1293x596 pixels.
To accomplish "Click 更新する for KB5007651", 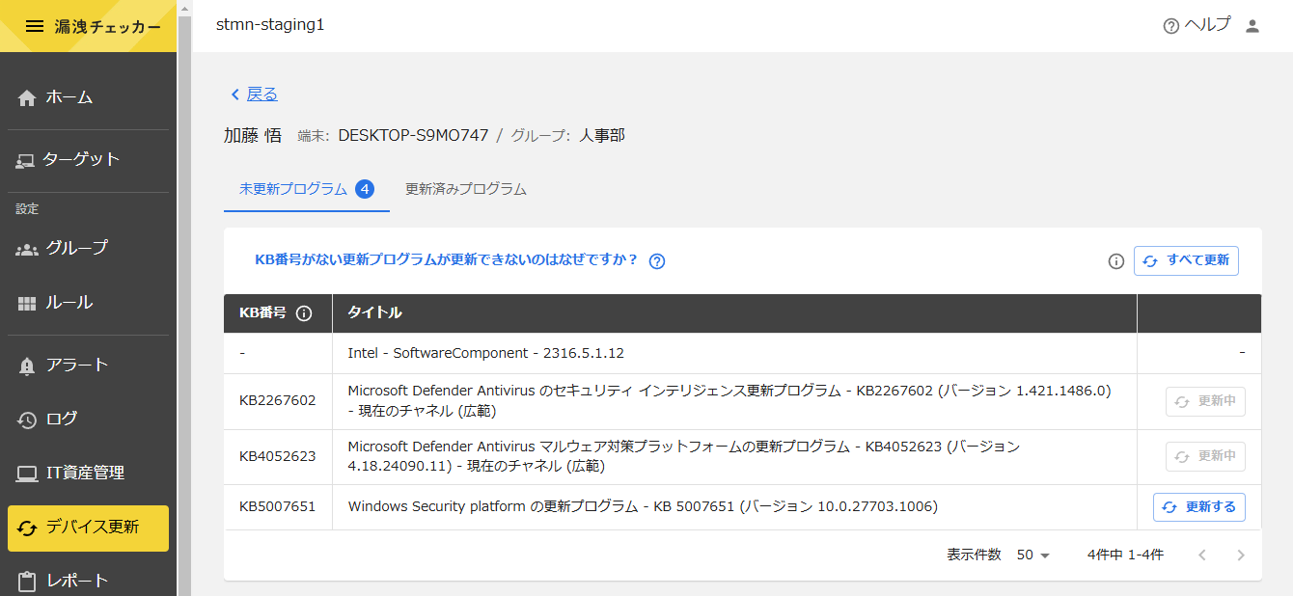I will pyautogui.click(x=1198, y=507).
